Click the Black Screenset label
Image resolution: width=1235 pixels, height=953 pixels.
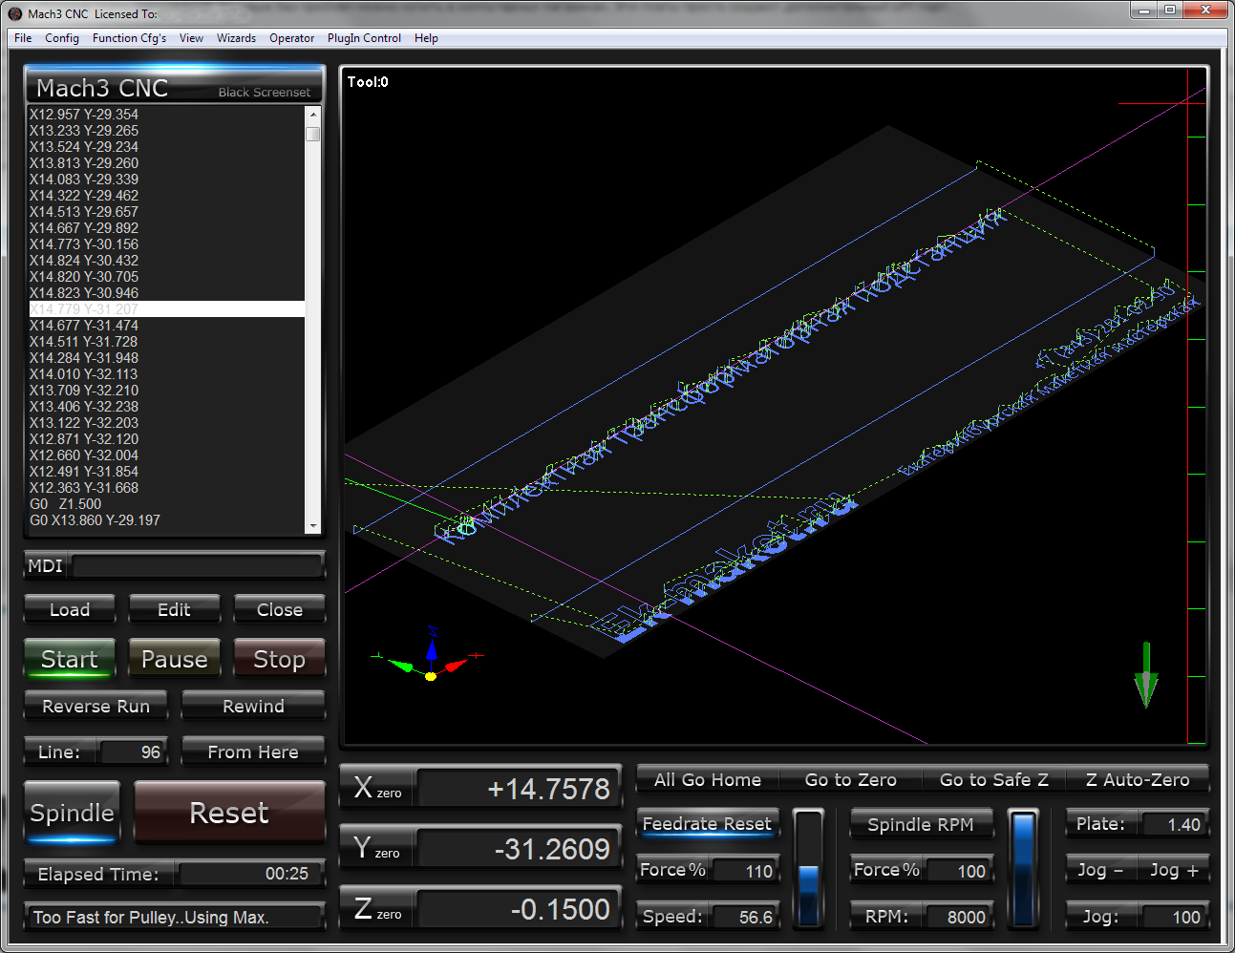click(265, 93)
